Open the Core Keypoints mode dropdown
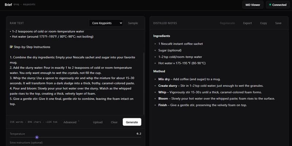 (x=106, y=23)
